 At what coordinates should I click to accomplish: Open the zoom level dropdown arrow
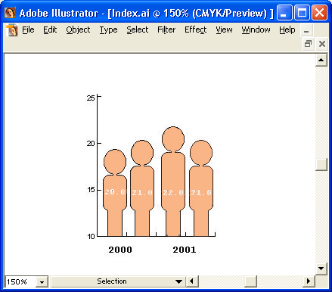pyautogui.click(x=42, y=282)
